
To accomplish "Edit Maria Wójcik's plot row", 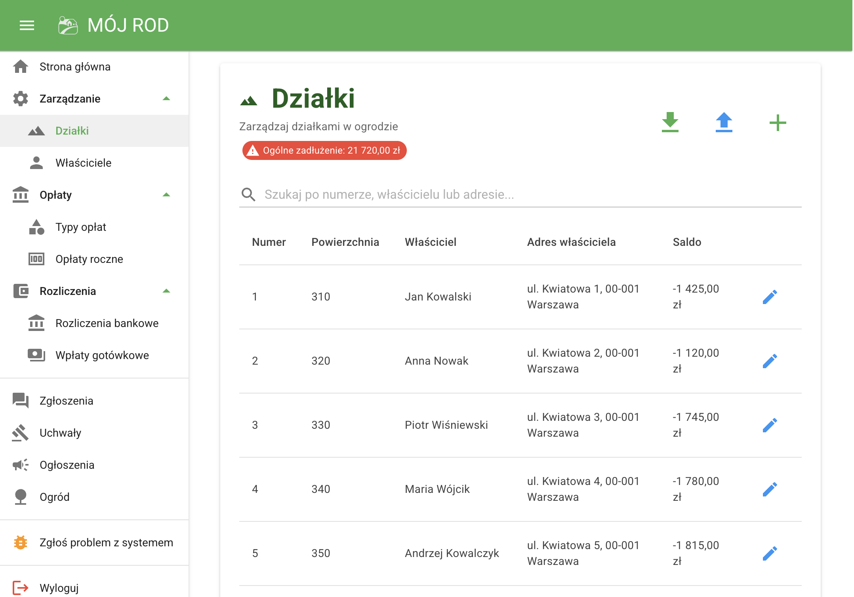I will click(x=770, y=489).
